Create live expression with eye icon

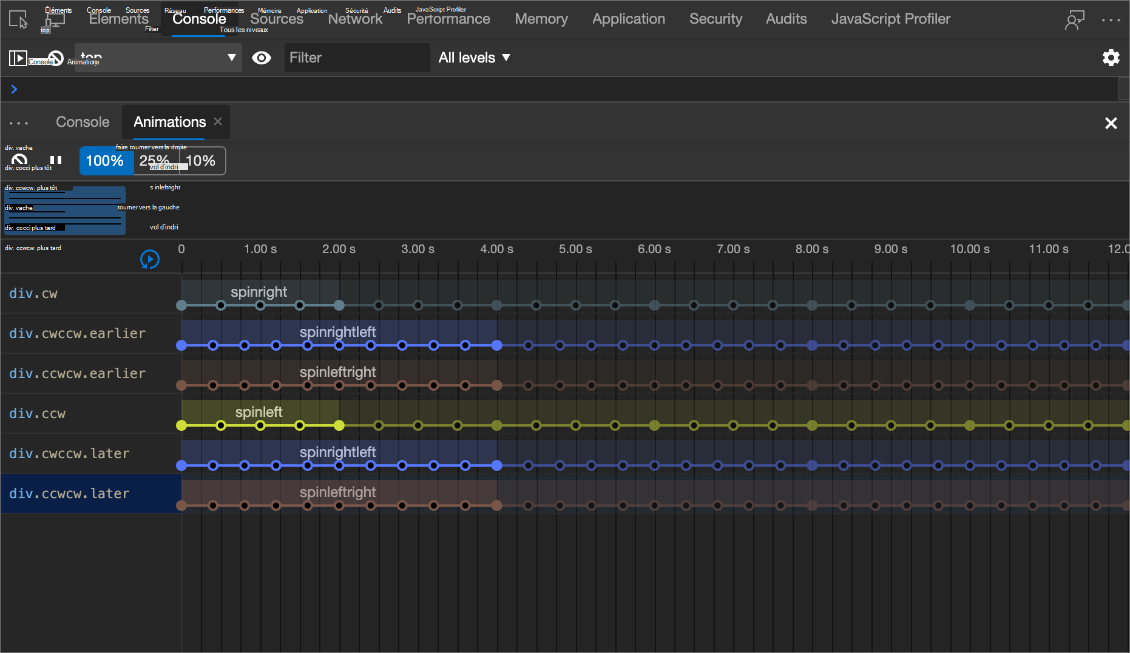[262, 58]
